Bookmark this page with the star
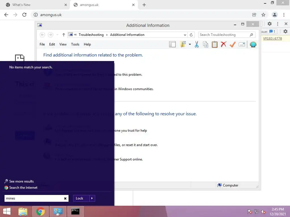The width and height of the screenshot is (290, 217). click(x=263, y=15)
